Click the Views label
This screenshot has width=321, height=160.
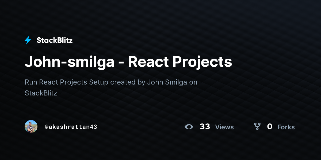pyautogui.click(x=224, y=127)
